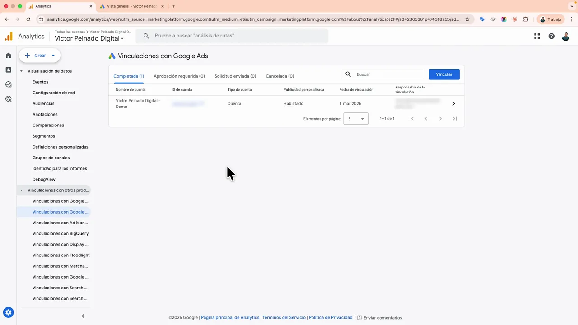Go to the first page of results

pos(411,119)
